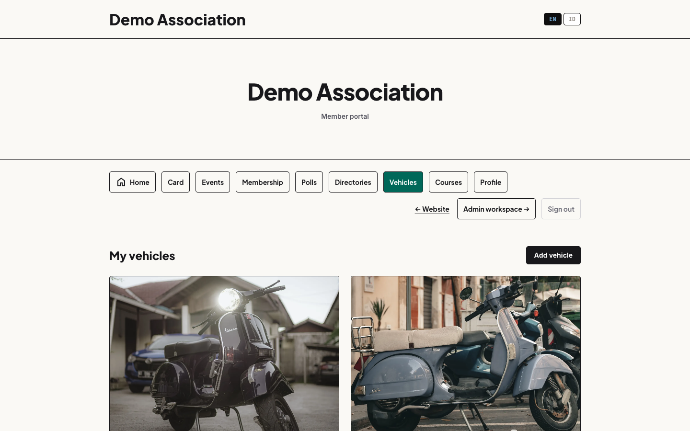Switch language to ID

pos(572,19)
